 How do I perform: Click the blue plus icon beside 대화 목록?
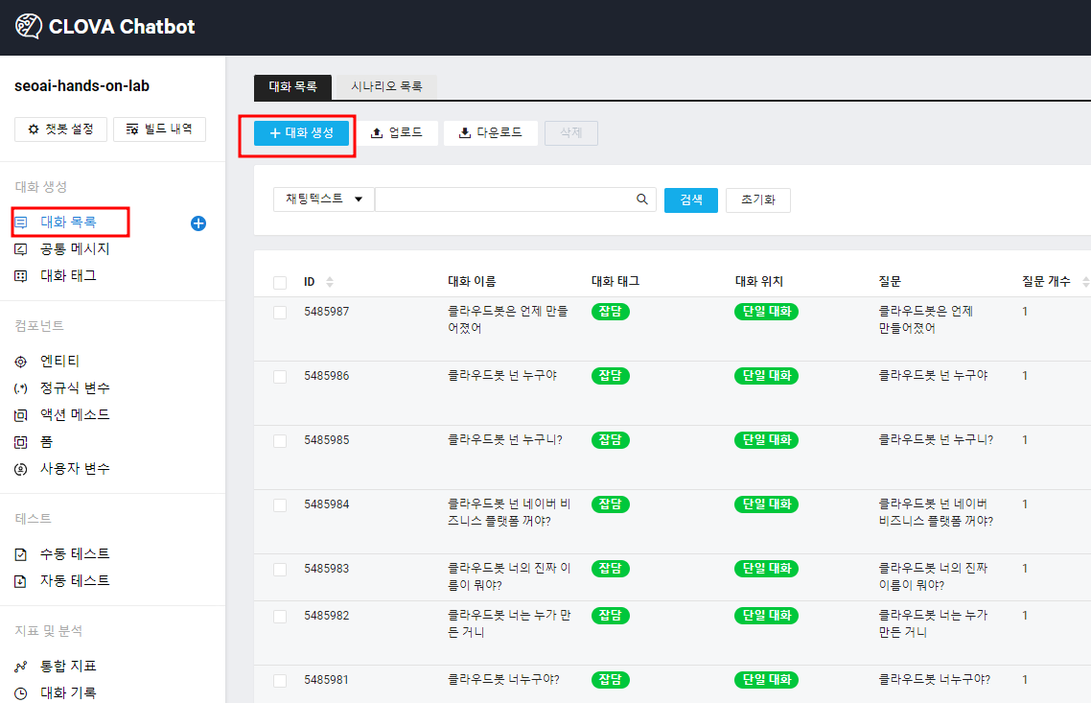197,223
